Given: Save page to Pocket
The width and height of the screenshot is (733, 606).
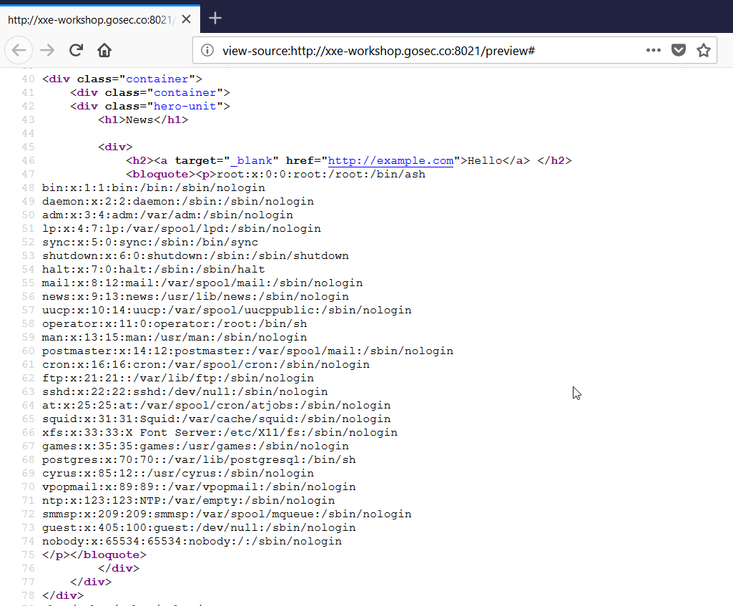Looking at the screenshot, I should [x=678, y=50].
